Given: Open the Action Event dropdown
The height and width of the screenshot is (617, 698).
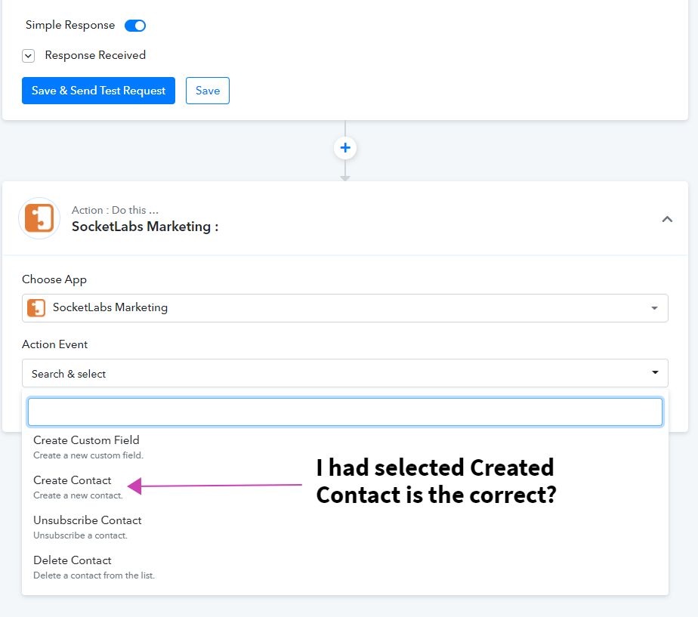Looking at the screenshot, I should point(345,373).
